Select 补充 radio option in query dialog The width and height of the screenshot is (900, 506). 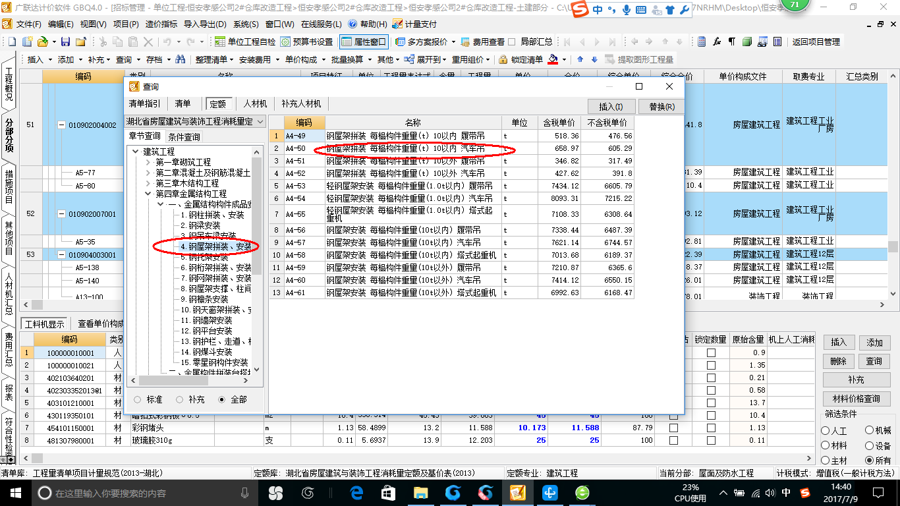click(x=179, y=399)
